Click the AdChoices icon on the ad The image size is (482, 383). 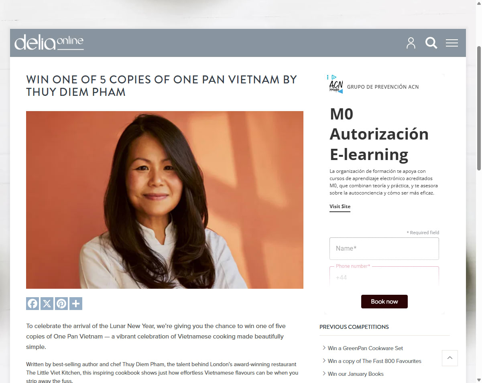[x=334, y=77]
